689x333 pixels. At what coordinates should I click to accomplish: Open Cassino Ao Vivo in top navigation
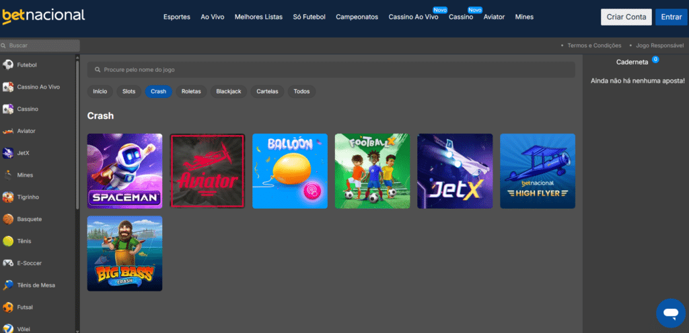click(413, 17)
